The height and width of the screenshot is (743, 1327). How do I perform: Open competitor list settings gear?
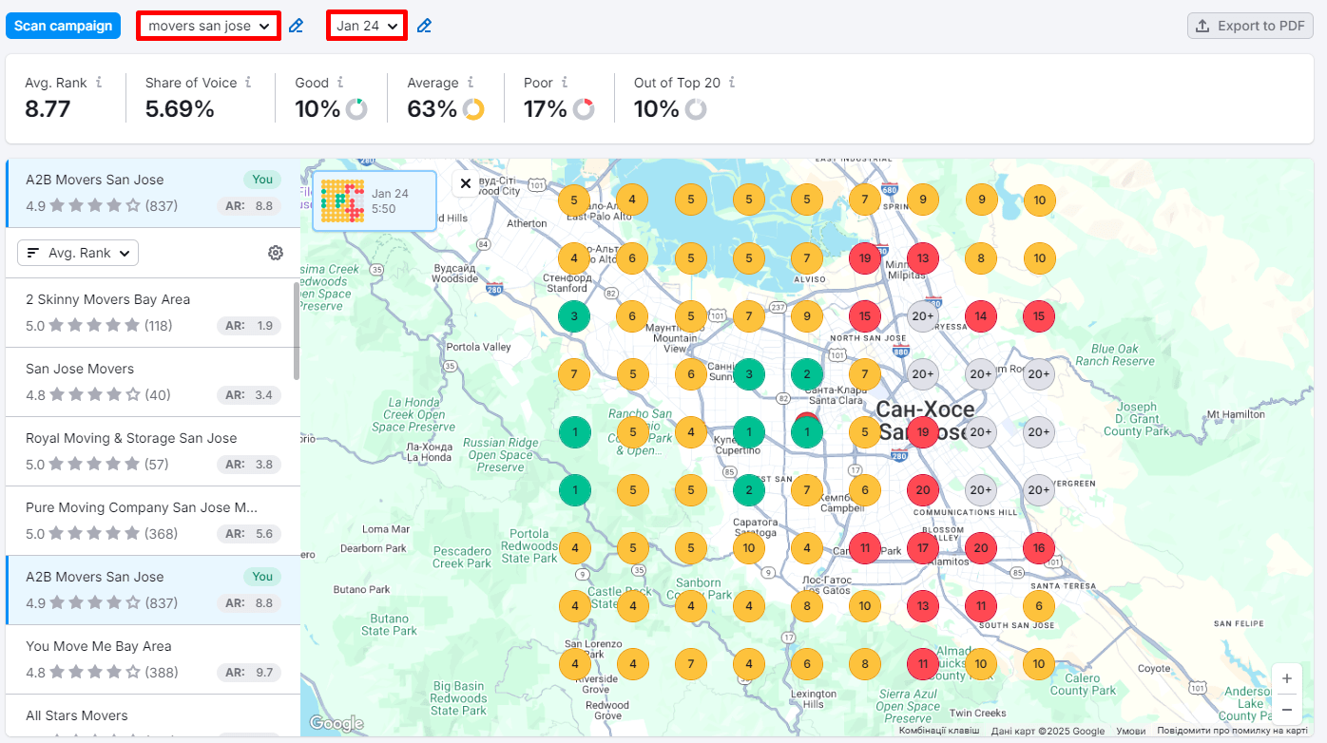point(276,253)
